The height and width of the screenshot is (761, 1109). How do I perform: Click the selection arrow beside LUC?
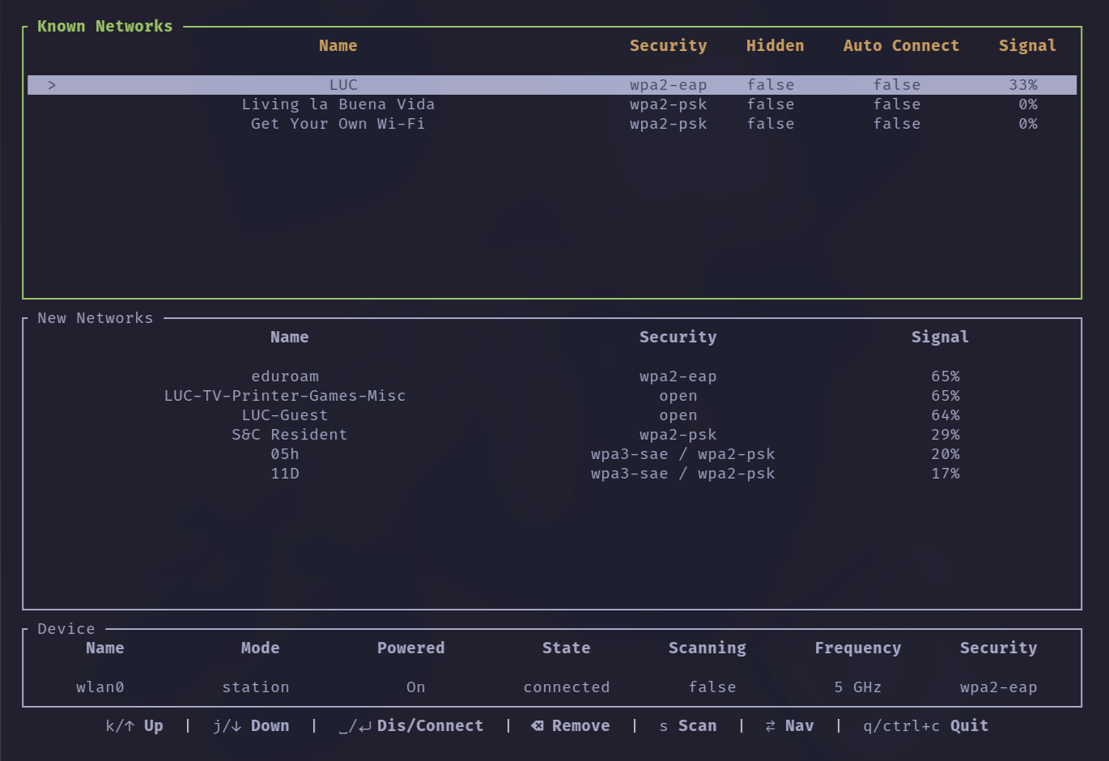click(x=52, y=85)
